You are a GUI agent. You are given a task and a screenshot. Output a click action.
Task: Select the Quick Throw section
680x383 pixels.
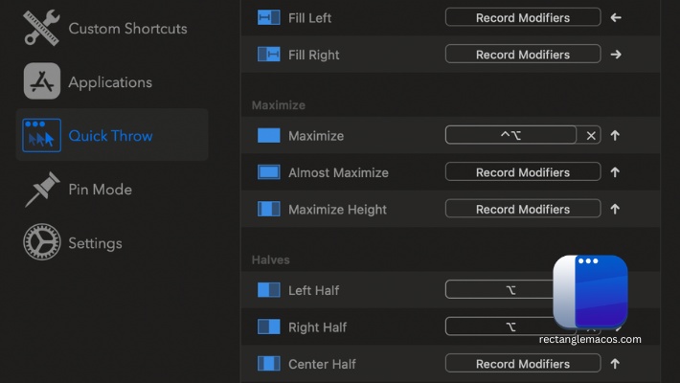click(x=112, y=135)
